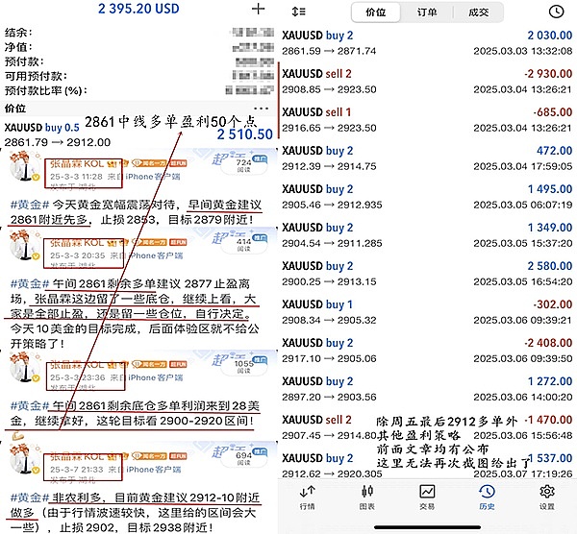This screenshot has width=577, height=534.
Task: Go to 历史 history in bottom bar
Action: tap(487, 497)
